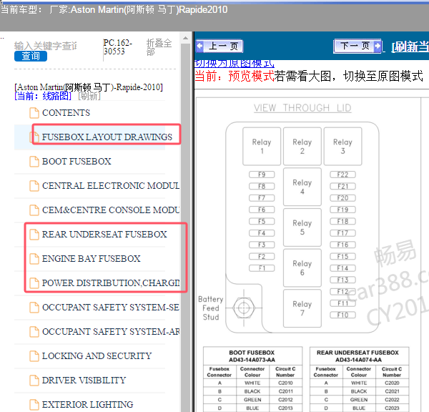Image resolution: width=429 pixels, height=412 pixels.
Task: Click the 查询 search button
Action: coord(31,56)
